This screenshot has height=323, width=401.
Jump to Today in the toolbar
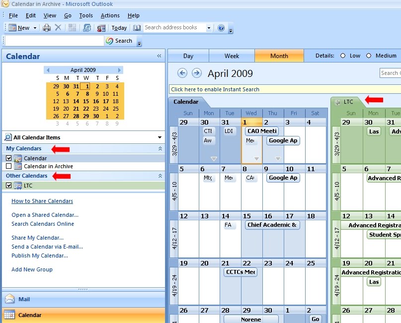coord(119,28)
